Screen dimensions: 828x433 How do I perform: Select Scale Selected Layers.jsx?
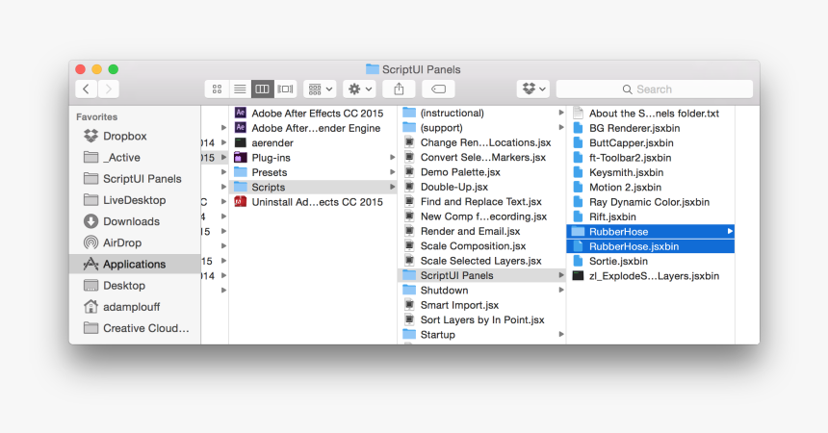pos(481,261)
